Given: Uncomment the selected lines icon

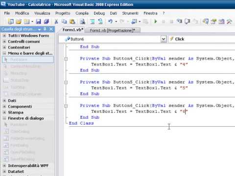Looking at the screenshot, I should [x=100, y=22].
